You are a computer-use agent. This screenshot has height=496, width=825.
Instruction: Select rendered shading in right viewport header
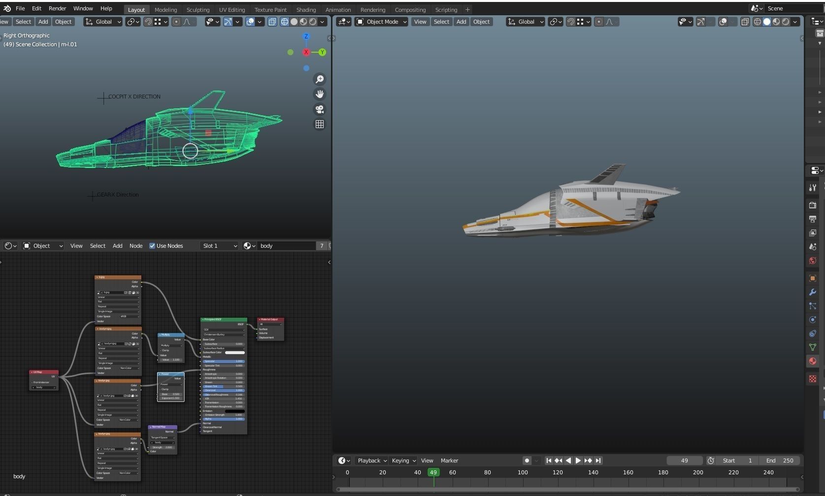click(x=786, y=22)
